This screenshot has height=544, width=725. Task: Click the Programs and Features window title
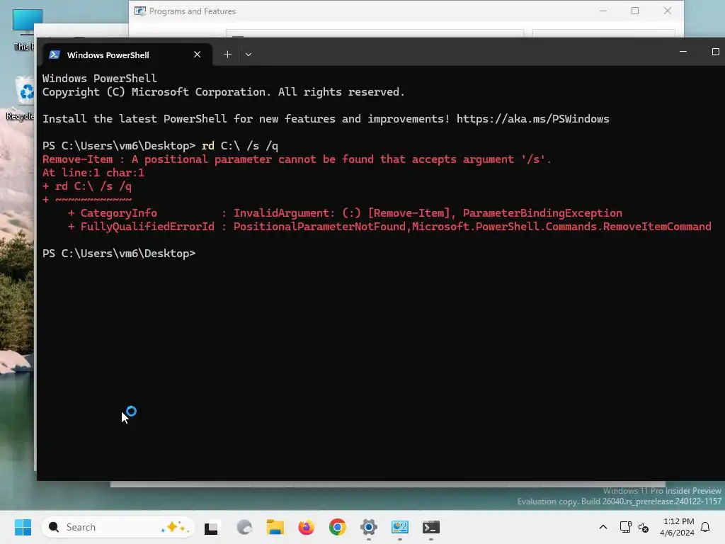pyautogui.click(x=193, y=11)
